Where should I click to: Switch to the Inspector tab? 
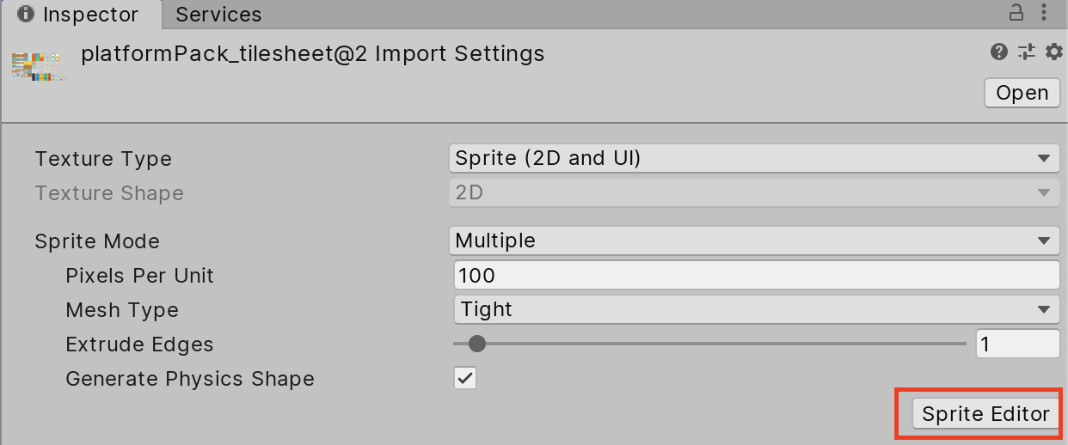click(x=79, y=15)
